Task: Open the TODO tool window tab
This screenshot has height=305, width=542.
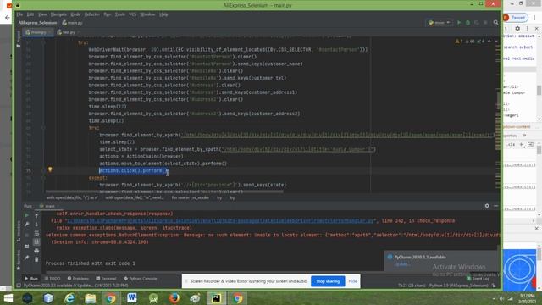Action: click(53, 279)
